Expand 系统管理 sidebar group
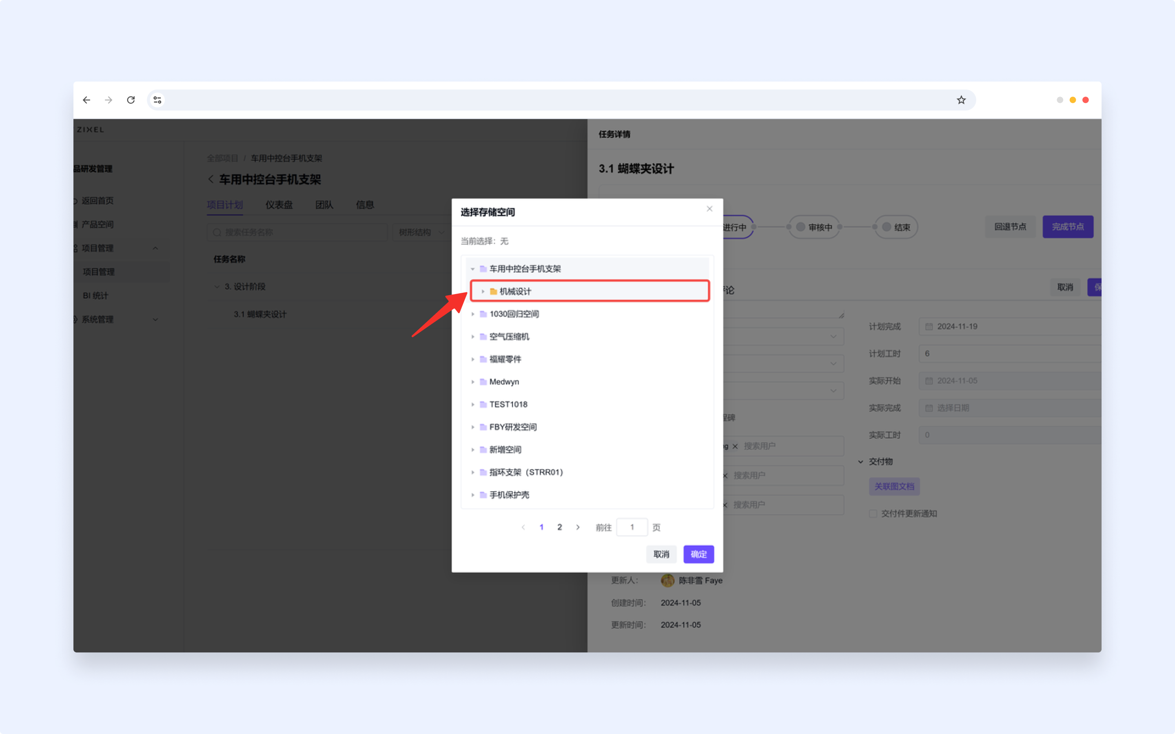This screenshot has width=1175, height=734. [155, 320]
